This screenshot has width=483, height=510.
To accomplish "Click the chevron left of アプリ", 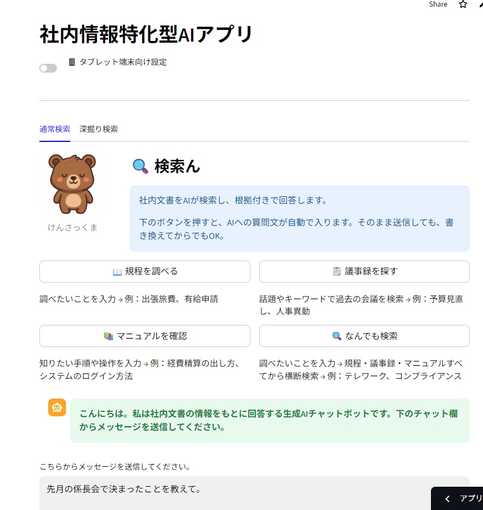I will (x=448, y=498).
